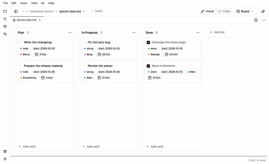Click the Plan list title
Viewport: 269px width, 164px height.
[x=21, y=33]
